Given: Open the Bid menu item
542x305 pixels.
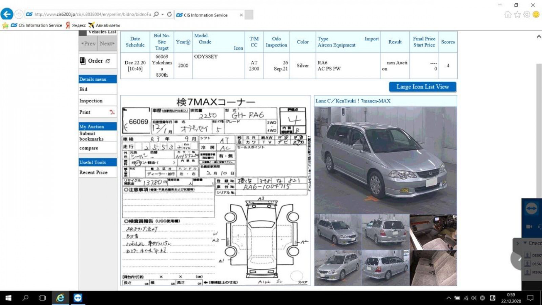Looking at the screenshot, I should pos(83,89).
